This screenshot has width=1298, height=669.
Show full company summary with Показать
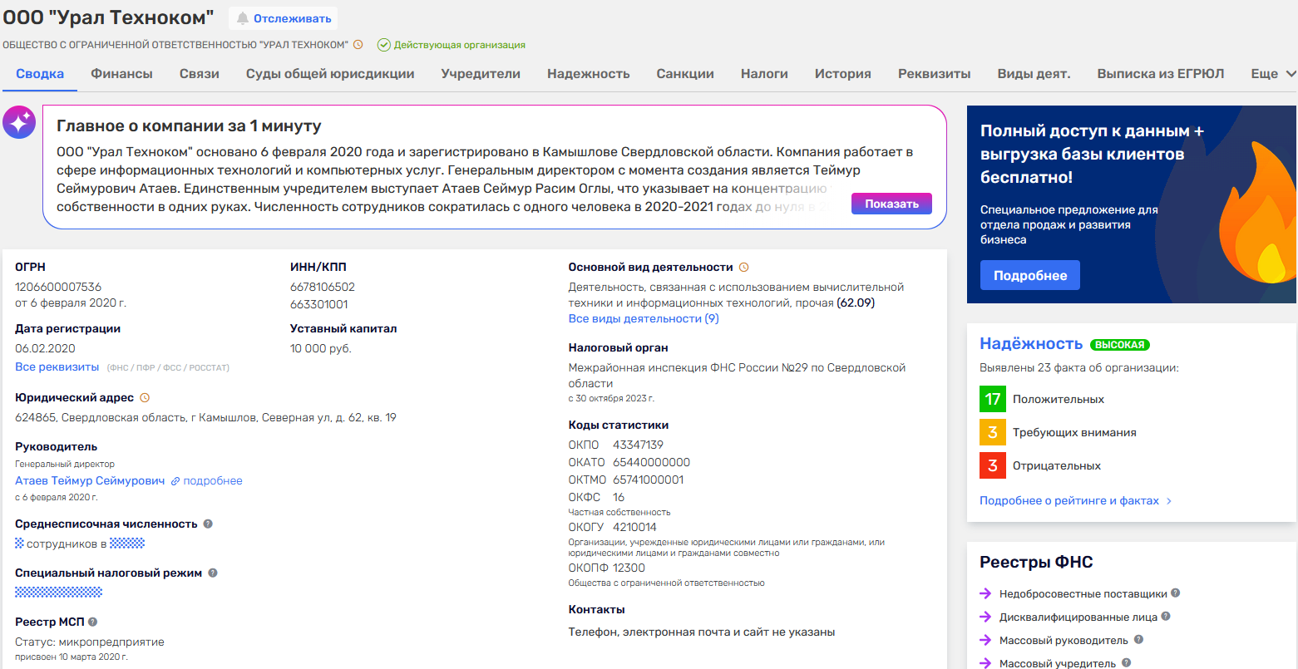891,204
